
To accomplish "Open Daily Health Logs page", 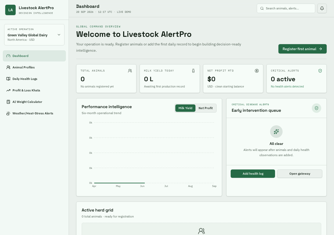I will pos(34,79).
